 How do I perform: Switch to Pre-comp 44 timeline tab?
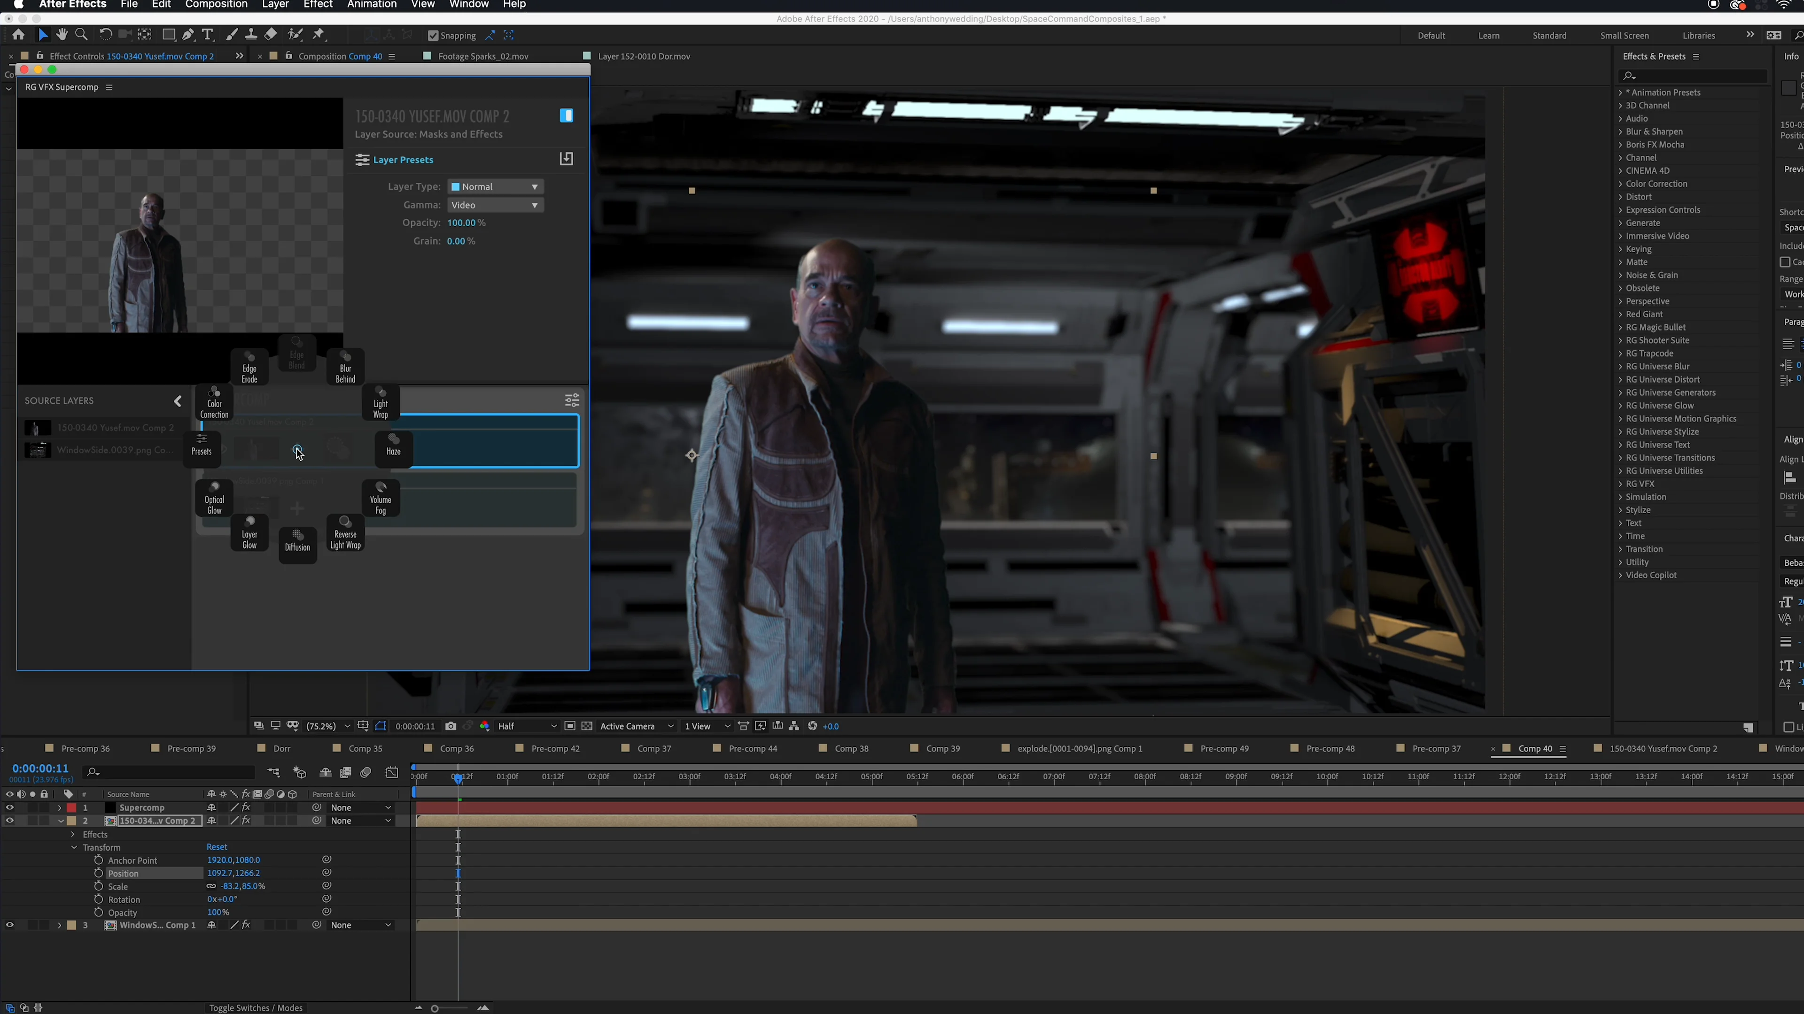[x=753, y=749]
